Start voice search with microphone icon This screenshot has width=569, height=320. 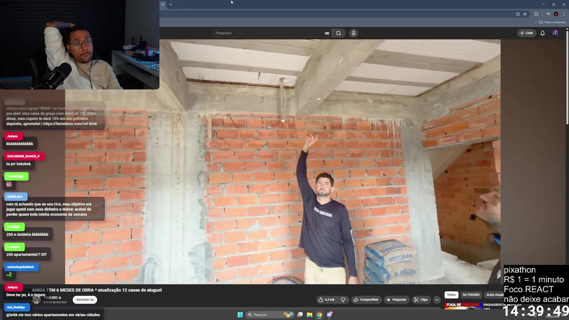coord(353,33)
